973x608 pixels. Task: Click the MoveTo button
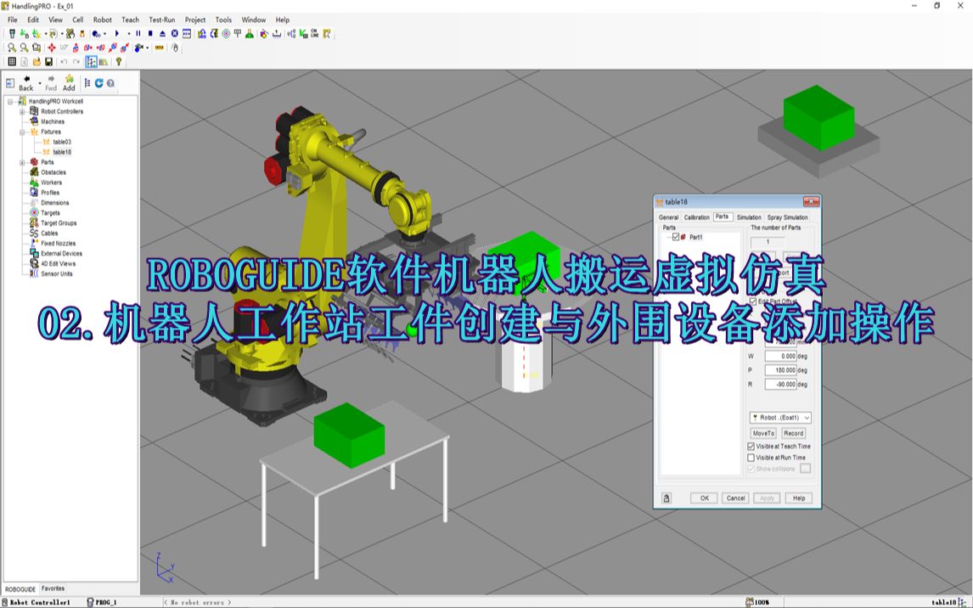coord(763,433)
